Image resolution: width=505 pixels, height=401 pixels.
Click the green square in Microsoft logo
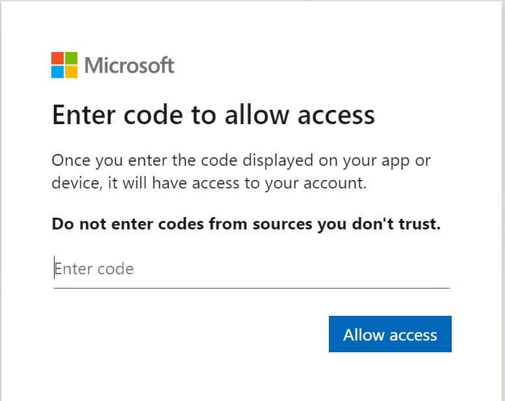[71, 58]
